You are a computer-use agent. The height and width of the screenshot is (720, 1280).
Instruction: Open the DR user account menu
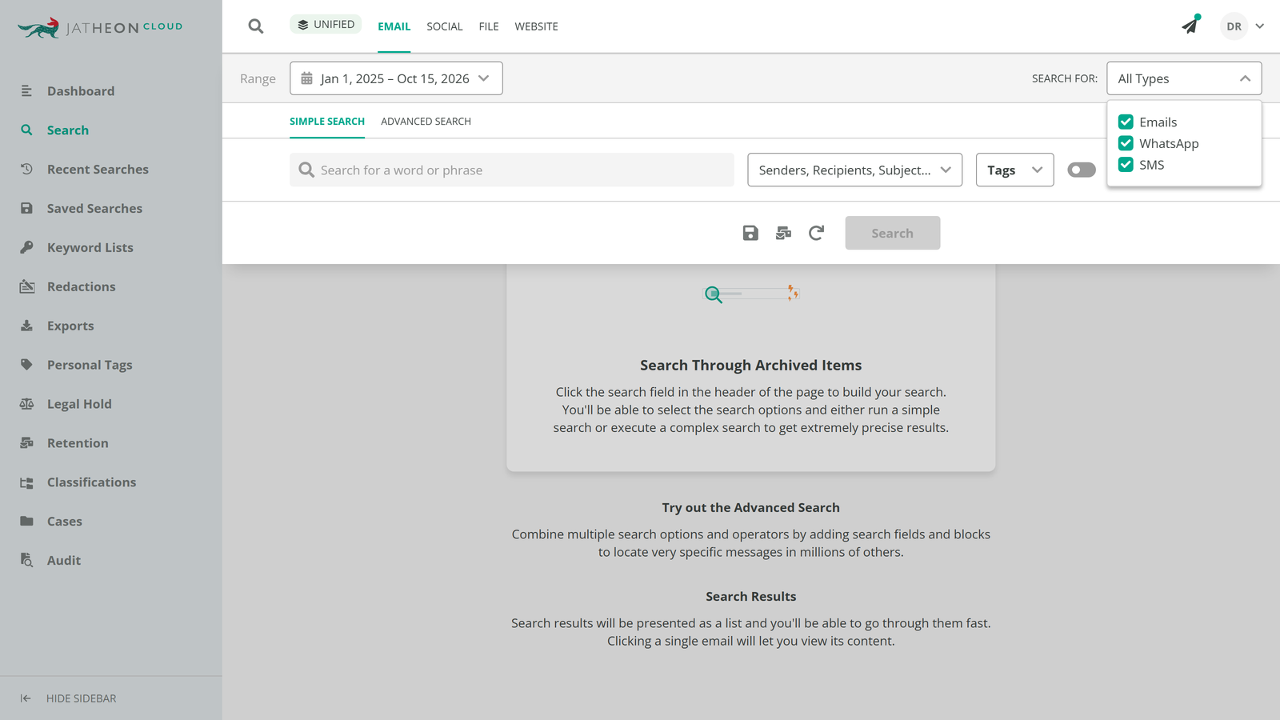(x=1242, y=26)
